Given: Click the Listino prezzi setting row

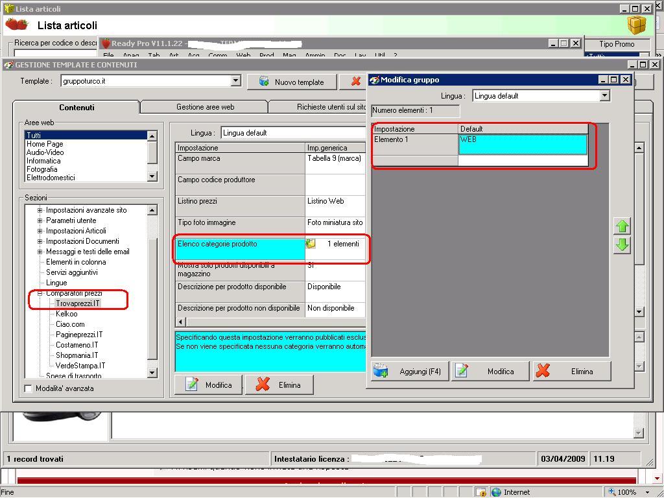Looking at the screenshot, I should pos(270,206).
